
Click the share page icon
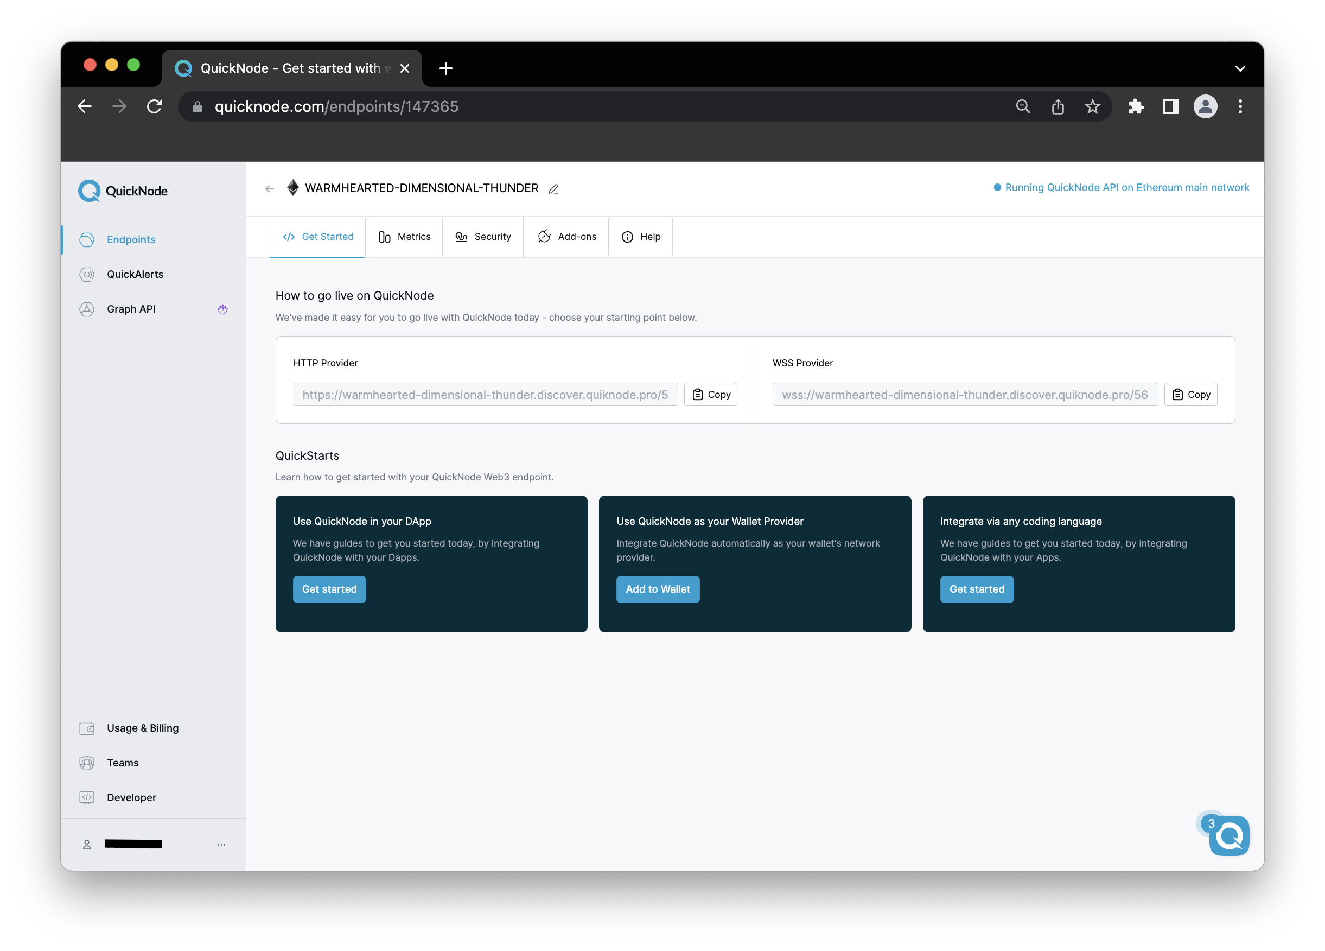pyautogui.click(x=1058, y=106)
